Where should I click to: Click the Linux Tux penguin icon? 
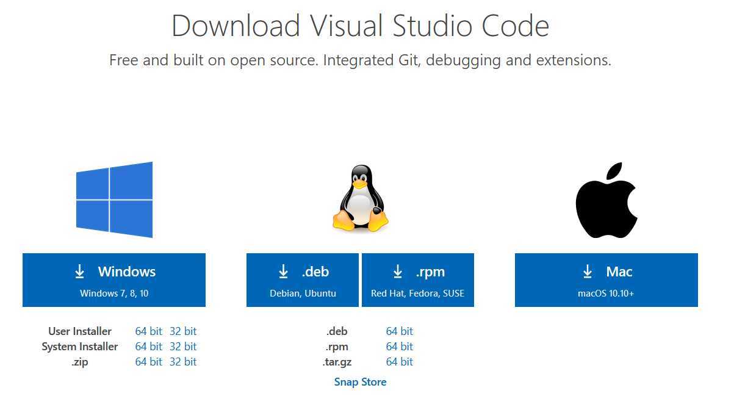361,198
